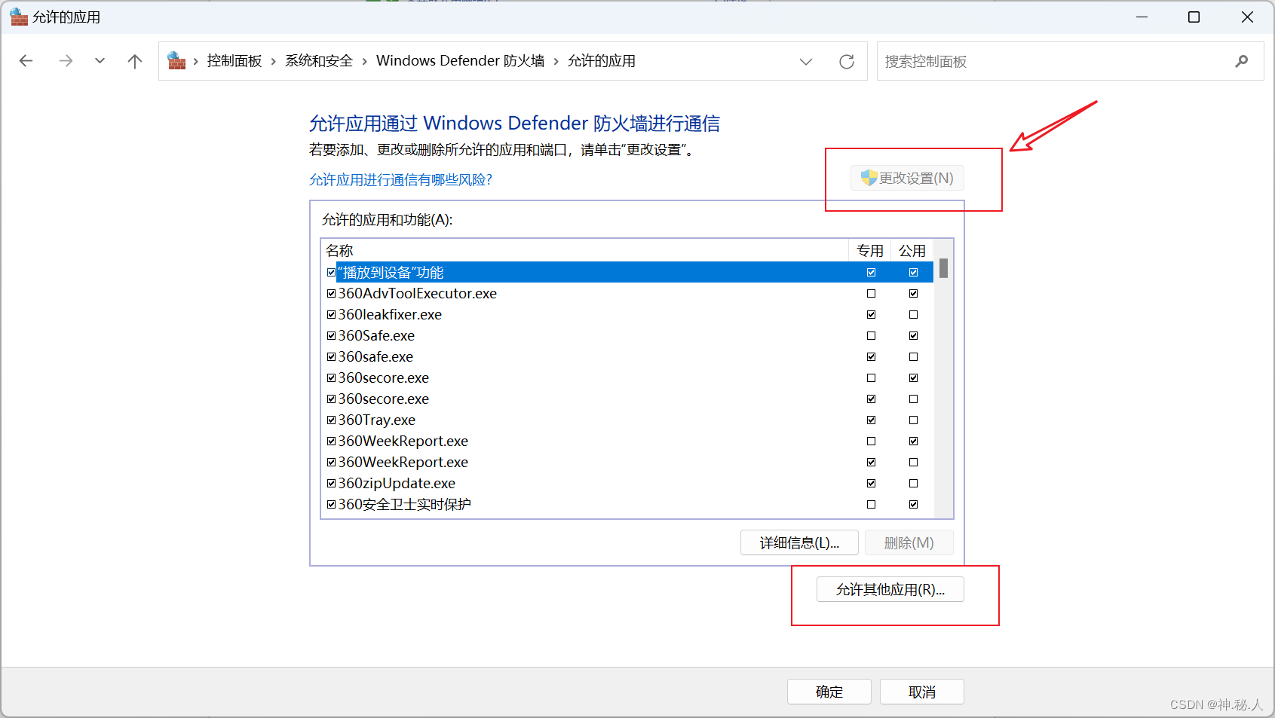Toggle 专用 checkbox for 360Tray.exe
The width and height of the screenshot is (1275, 718).
[x=871, y=420]
